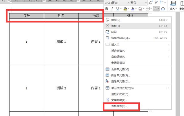Open the borders dropdown arrow
Screen dimensions: 184x116
click(x=151, y=9)
